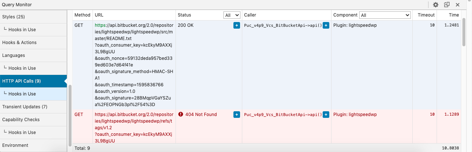Click the 10.8038 total time
This screenshot has width=472, height=152.
coord(451,148)
